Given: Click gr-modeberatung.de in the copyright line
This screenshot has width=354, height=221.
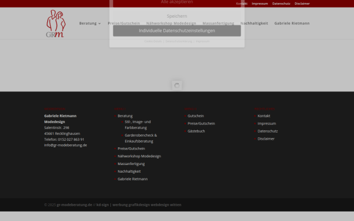Looking at the screenshot, I should [x=74, y=204].
